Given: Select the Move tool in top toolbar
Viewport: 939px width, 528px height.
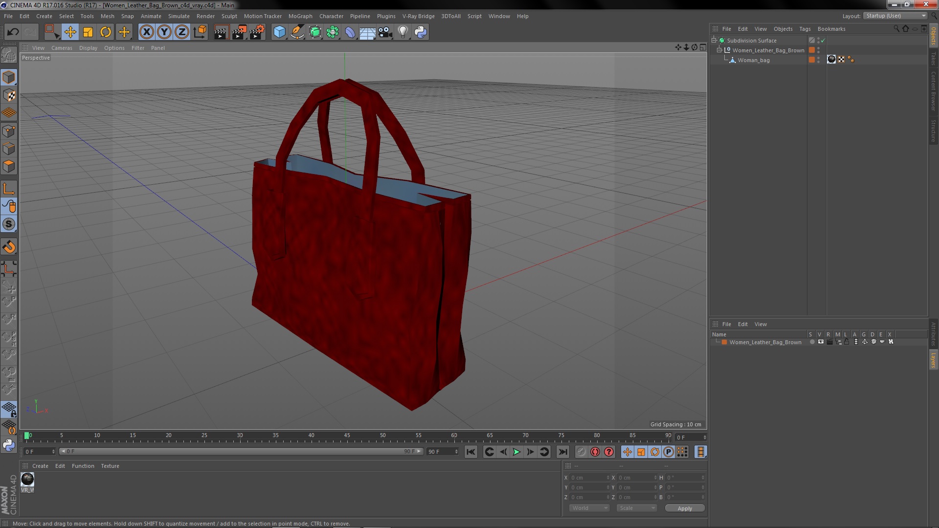Looking at the screenshot, I should point(70,32).
